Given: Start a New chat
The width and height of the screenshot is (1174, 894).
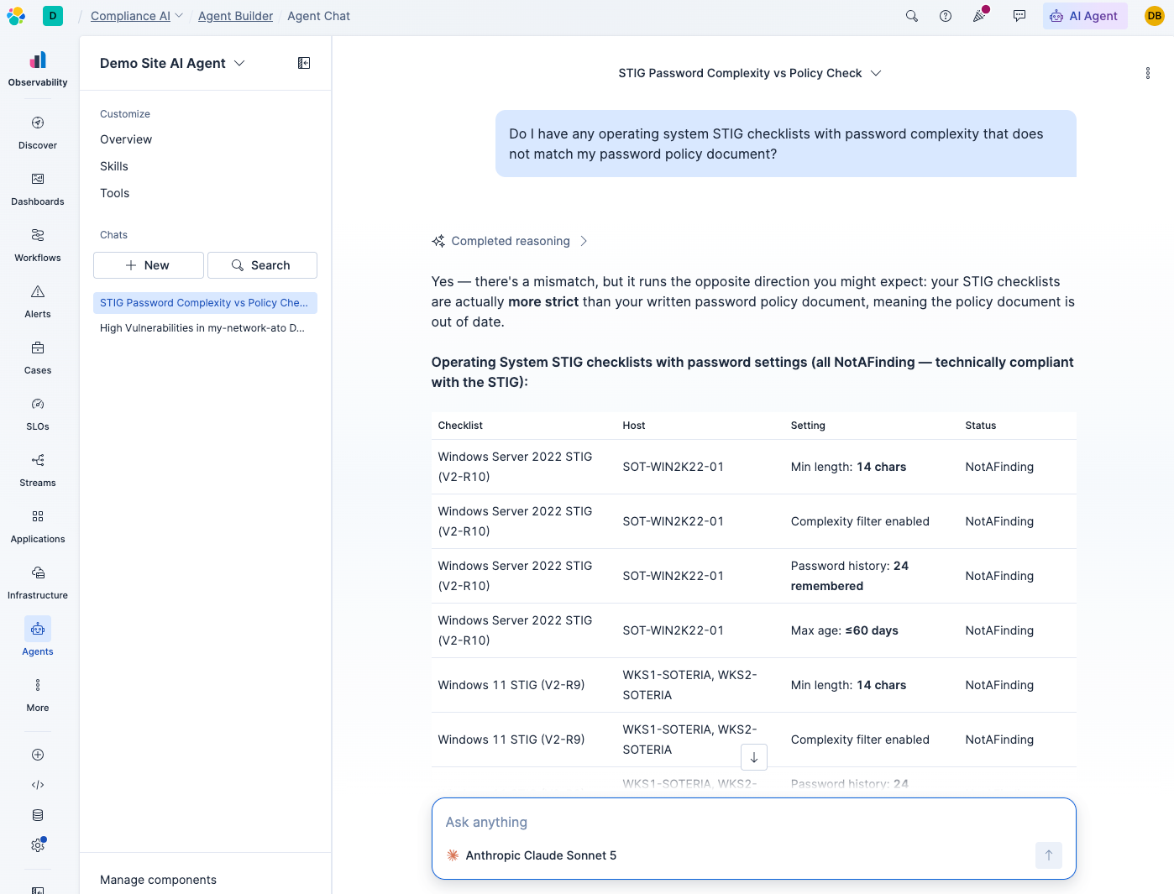Looking at the screenshot, I should point(148,265).
